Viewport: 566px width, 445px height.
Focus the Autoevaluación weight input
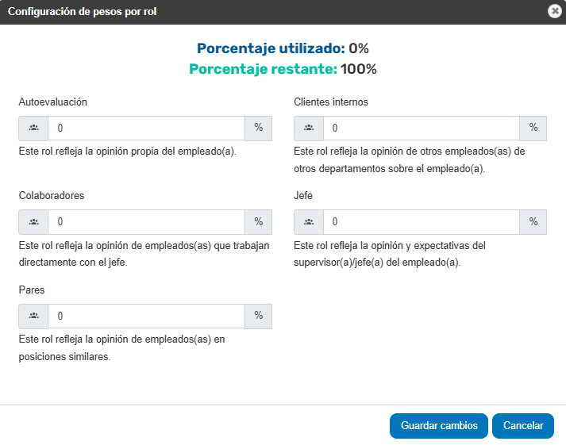[147, 128]
